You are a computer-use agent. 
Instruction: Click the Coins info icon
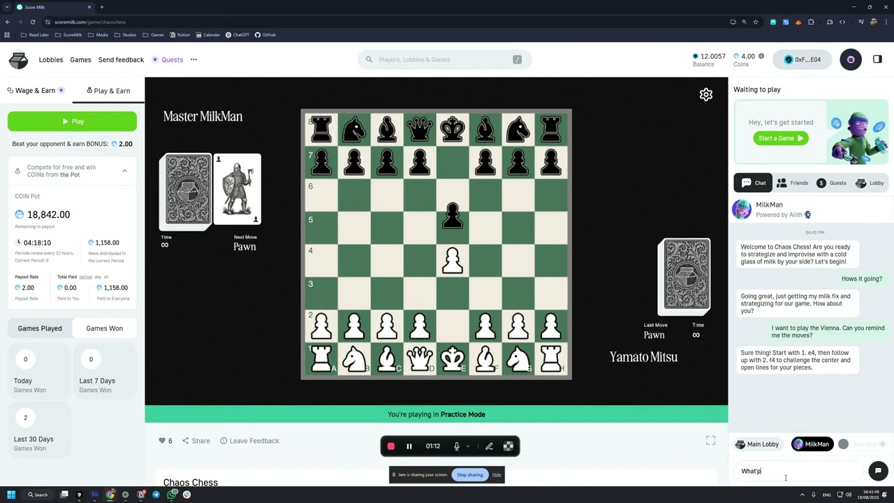tap(761, 56)
